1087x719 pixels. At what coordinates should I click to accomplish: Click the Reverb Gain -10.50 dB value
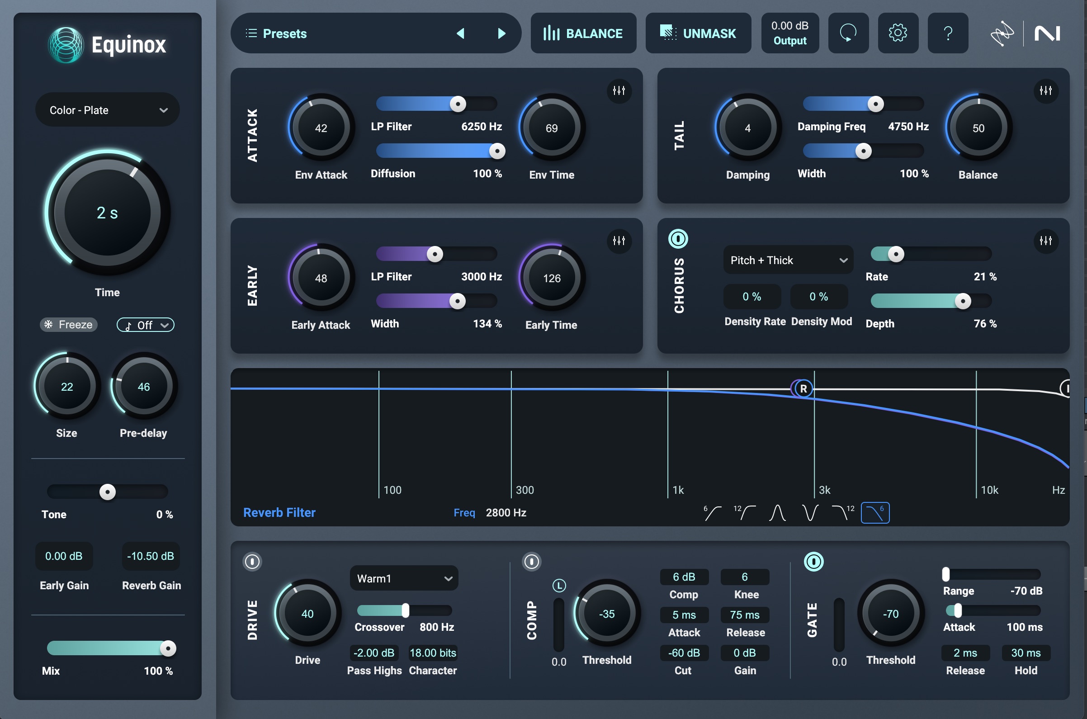(151, 556)
